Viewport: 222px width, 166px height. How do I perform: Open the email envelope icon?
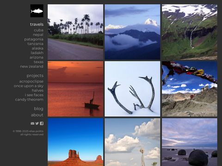pyautogui.click(x=32, y=124)
